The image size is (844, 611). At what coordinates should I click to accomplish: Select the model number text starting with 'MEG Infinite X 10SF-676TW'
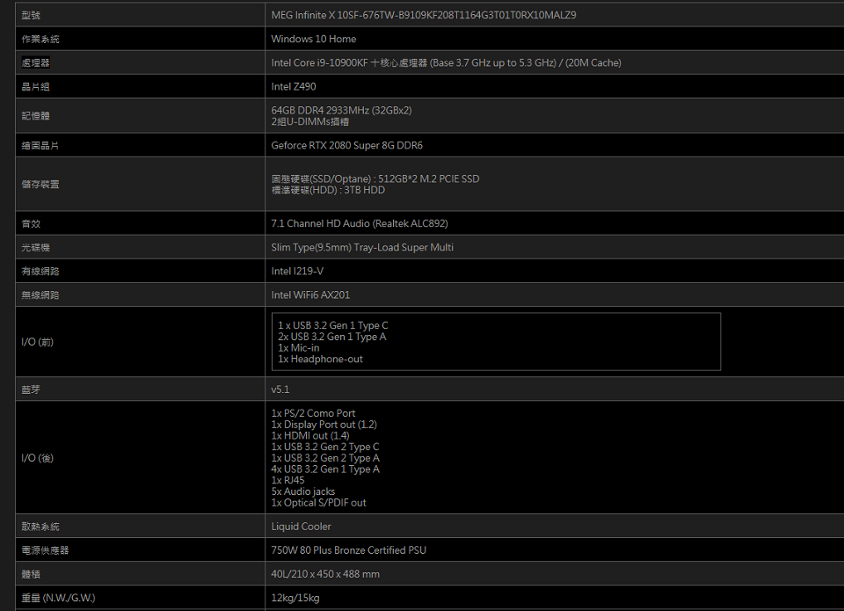(423, 15)
